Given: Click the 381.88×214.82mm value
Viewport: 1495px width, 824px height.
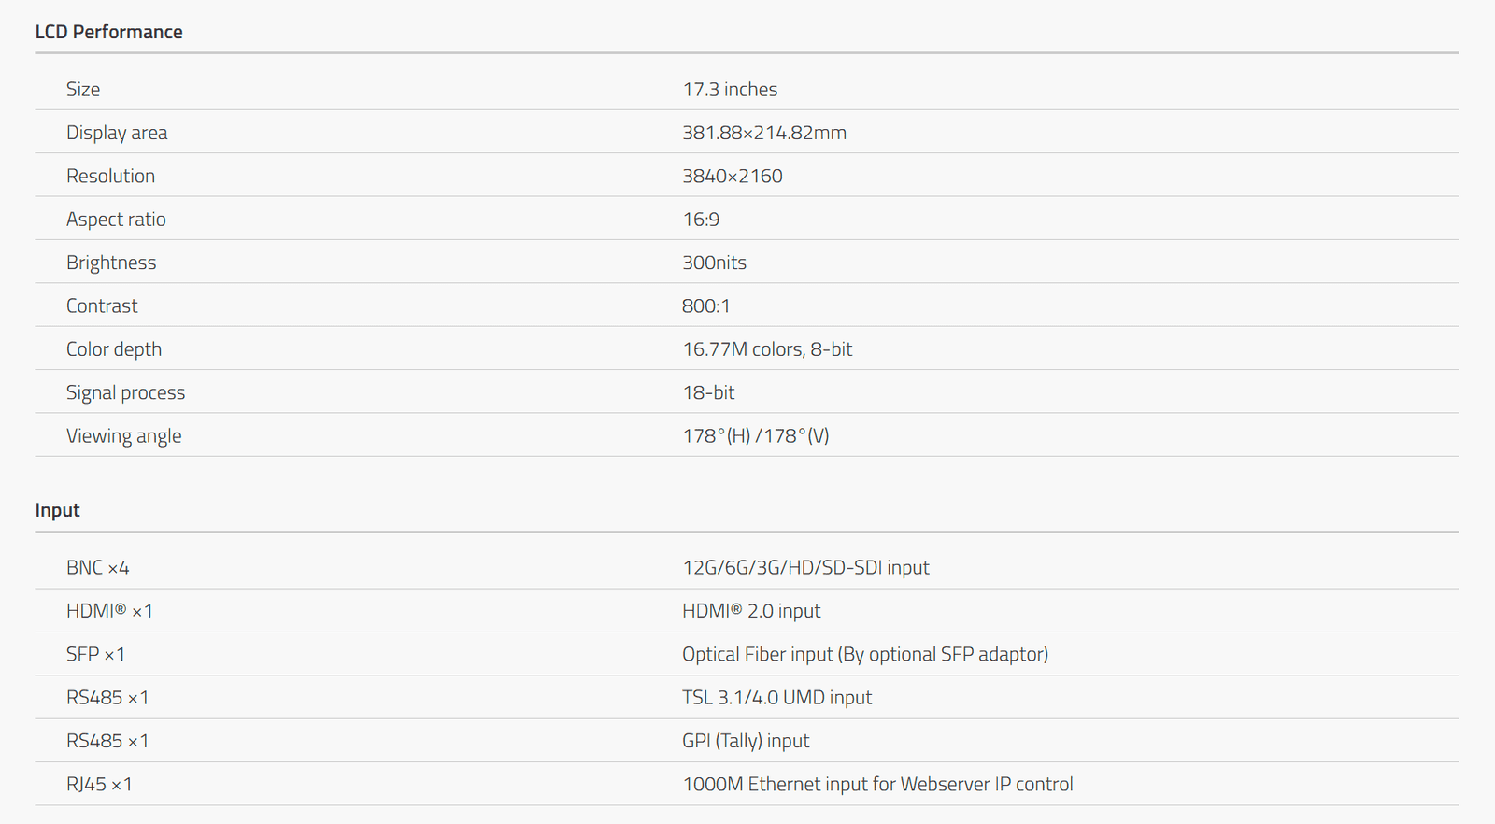Looking at the screenshot, I should tap(764, 133).
